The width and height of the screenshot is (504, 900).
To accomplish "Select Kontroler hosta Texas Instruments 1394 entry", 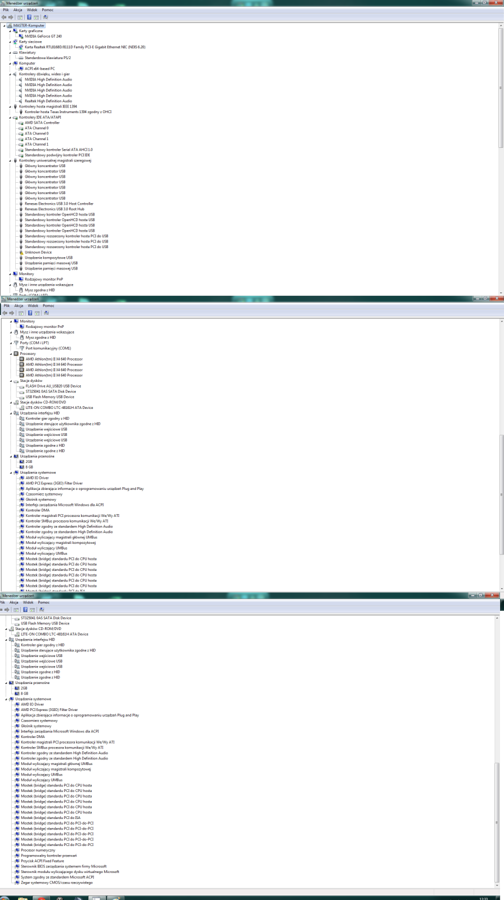I will point(68,112).
